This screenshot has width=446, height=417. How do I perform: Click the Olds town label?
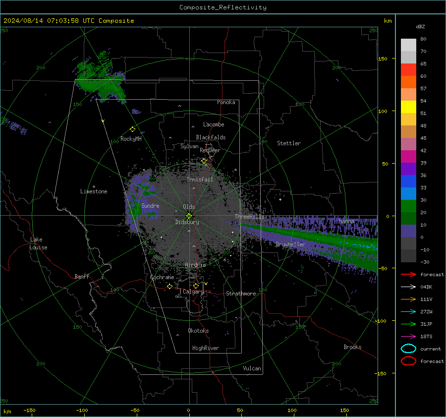tap(189, 207)
